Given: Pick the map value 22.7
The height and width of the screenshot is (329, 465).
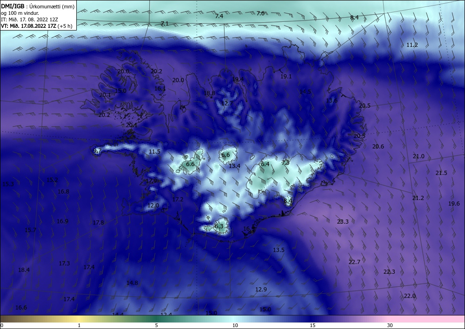Looking at the screenshot, I should click(354, 262).
